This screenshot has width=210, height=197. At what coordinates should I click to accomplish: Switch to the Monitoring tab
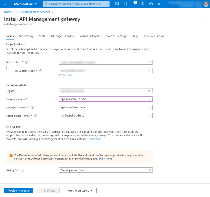(x=26, y=36)
